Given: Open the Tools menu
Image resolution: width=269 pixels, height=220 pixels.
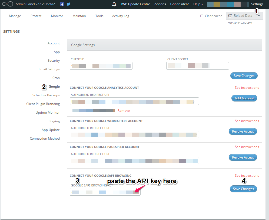Looking at the screenshot, I should [x=99, y=16].
